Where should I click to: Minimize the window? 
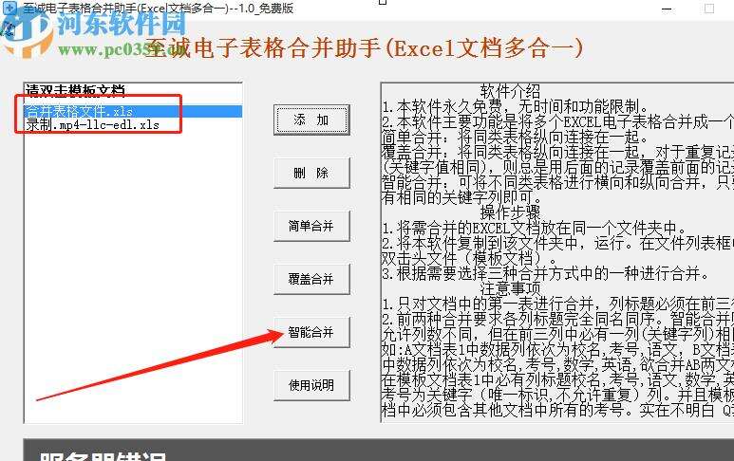668,9
